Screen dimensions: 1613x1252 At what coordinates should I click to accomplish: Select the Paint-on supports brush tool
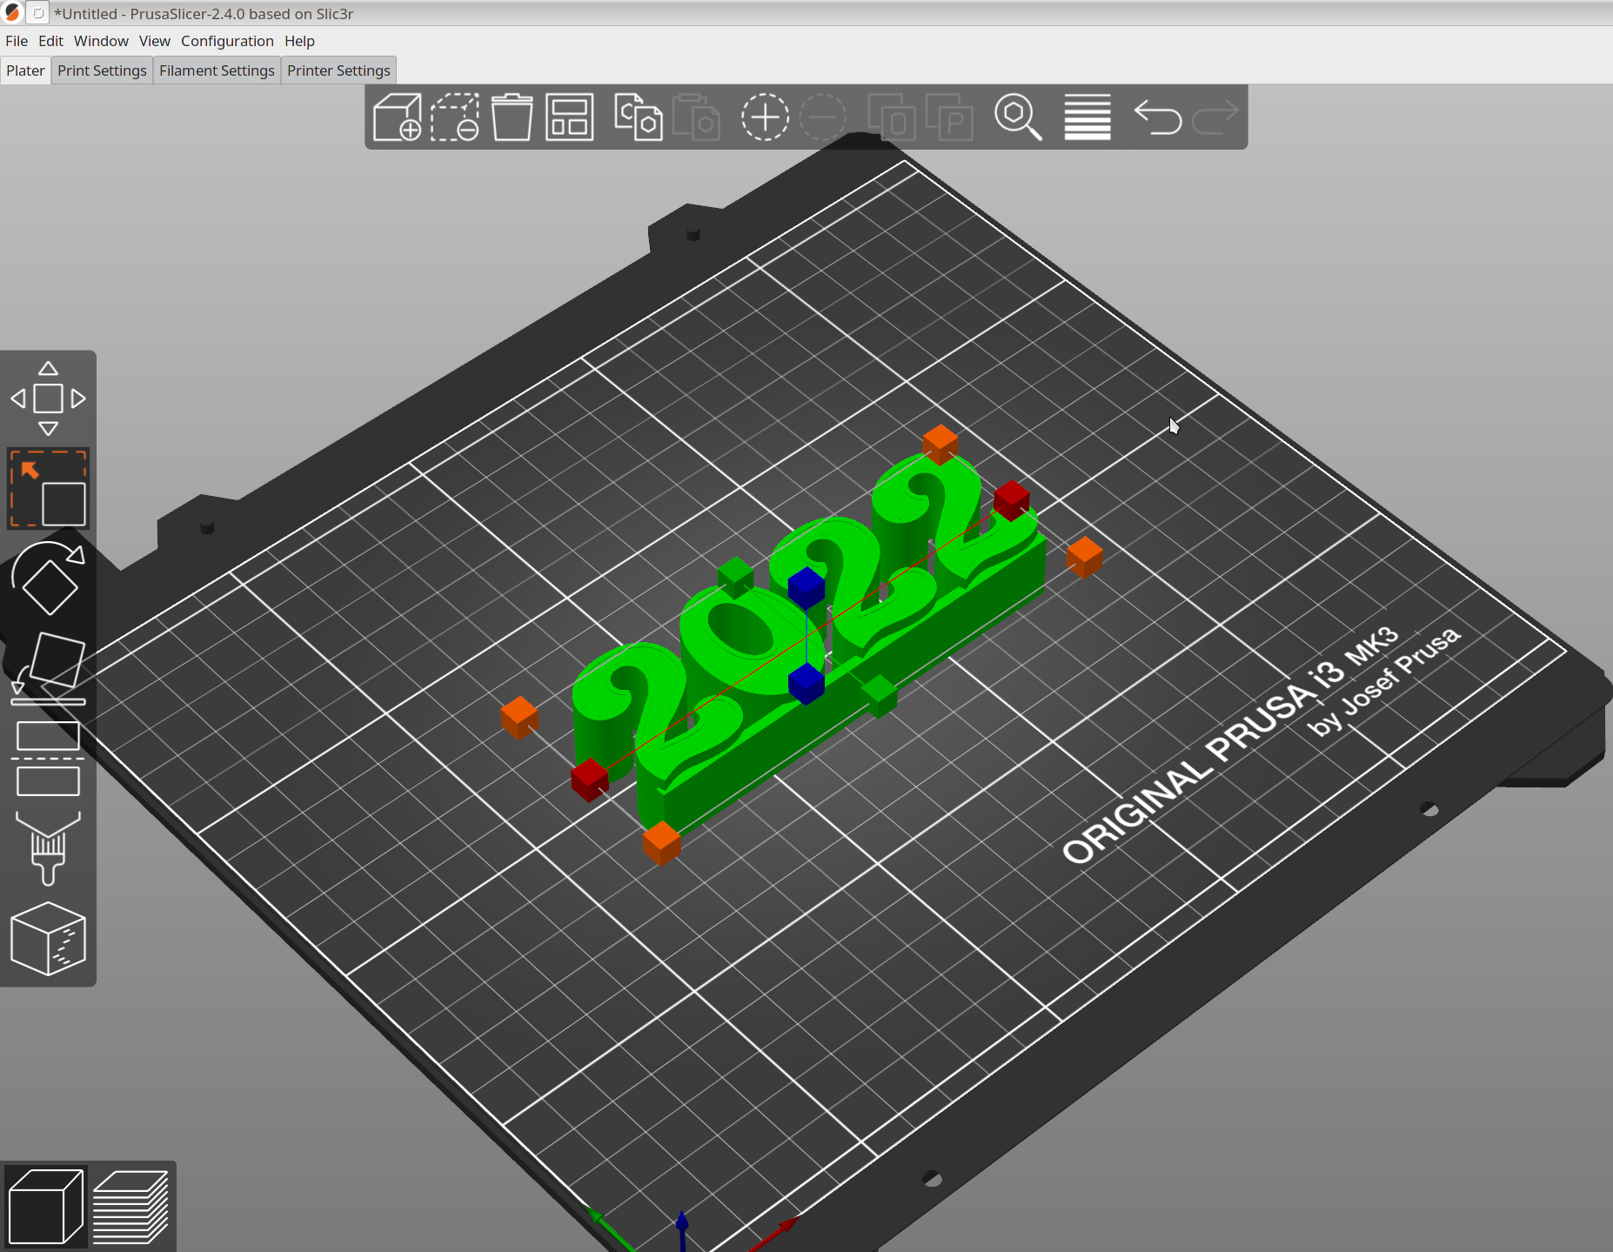(x=48, y=848)
